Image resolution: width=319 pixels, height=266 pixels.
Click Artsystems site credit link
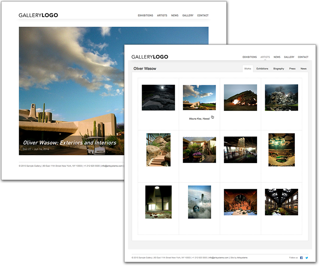[242, 258]
